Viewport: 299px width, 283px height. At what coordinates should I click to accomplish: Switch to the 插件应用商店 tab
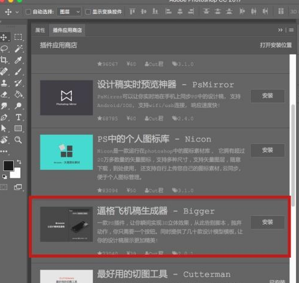point(67,30)
